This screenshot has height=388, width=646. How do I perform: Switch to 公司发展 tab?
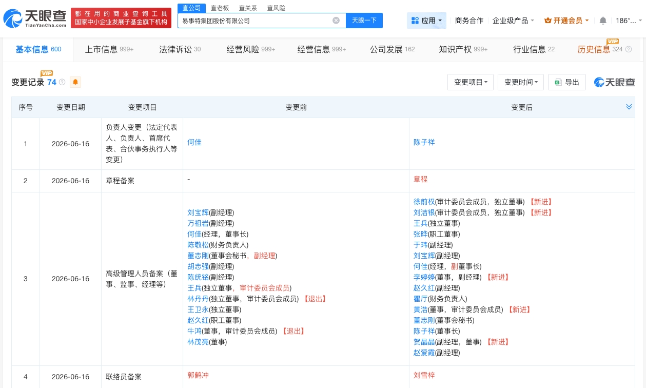(392, 49)
